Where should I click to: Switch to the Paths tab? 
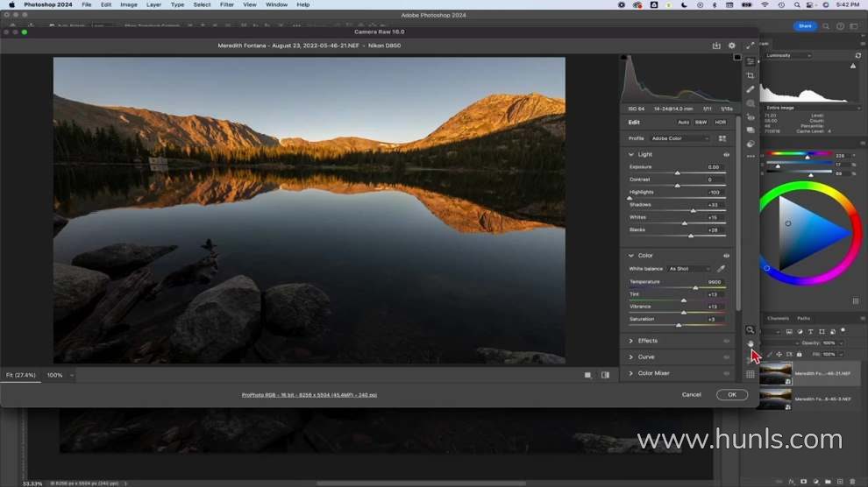coord(804,319)
